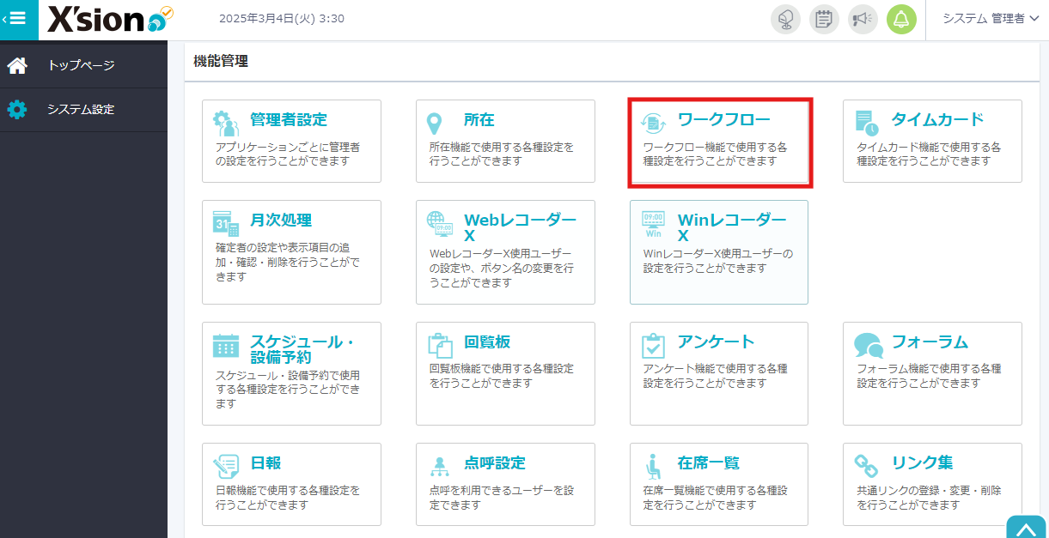Click the 機能管理 section title
The height and width of the screenshot is (538, 1049).
click(221, 61)
